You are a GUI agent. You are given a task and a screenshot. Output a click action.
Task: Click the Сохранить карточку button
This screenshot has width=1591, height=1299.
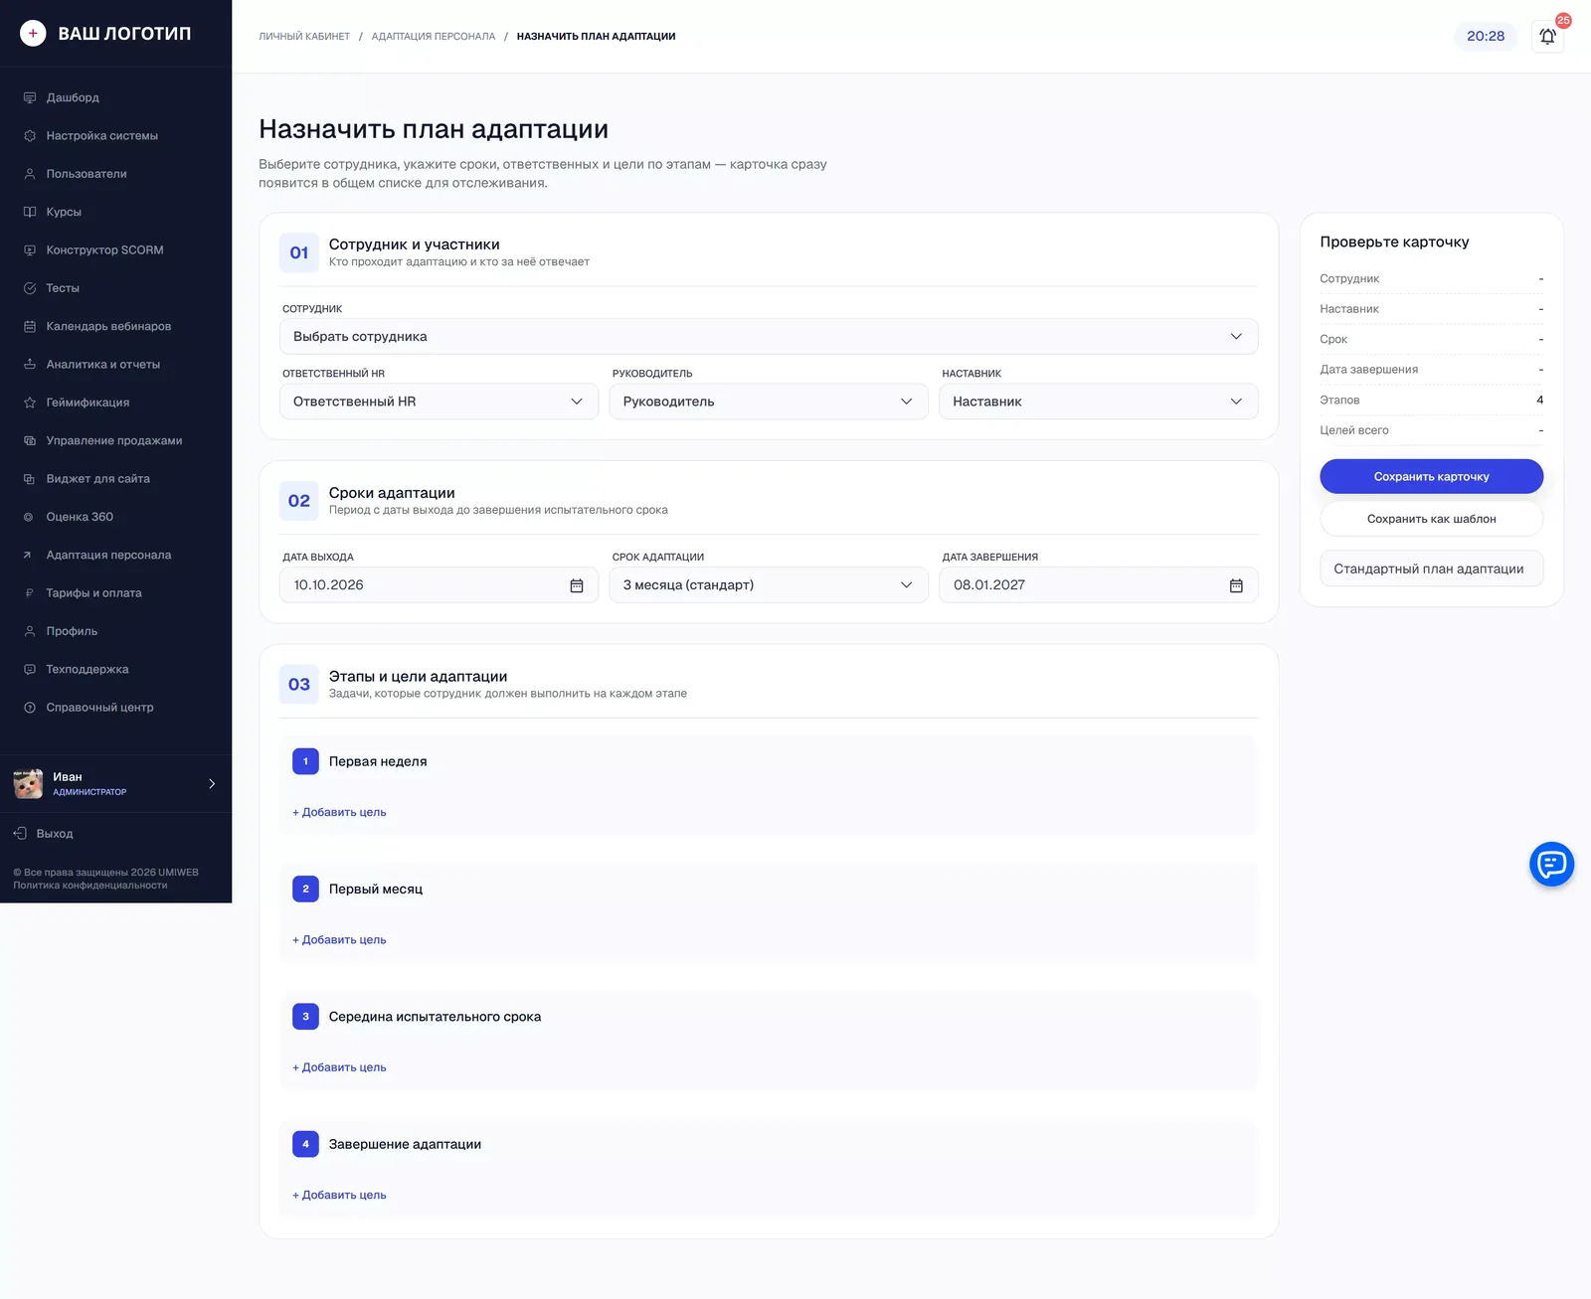1431,477
